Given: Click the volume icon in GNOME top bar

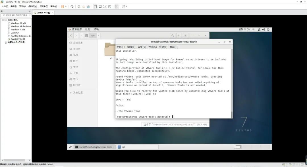Looking at the screenshot, I should [x=264, y=29].
